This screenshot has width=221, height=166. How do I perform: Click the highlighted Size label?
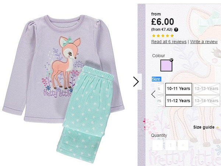[157, 79]
